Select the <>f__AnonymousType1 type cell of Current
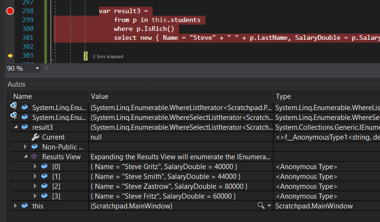The image size is (380, 222). (x=327, y=137)
